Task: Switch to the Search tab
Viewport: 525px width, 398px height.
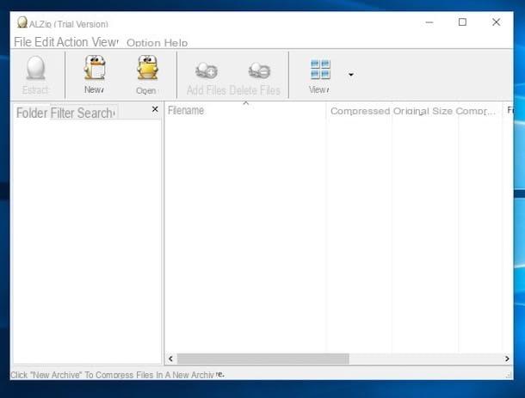Action: coord(96,113)
